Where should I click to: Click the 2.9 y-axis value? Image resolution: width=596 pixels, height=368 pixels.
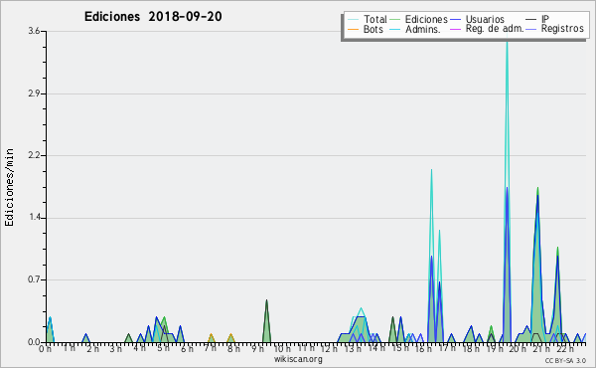pos(34,93)
